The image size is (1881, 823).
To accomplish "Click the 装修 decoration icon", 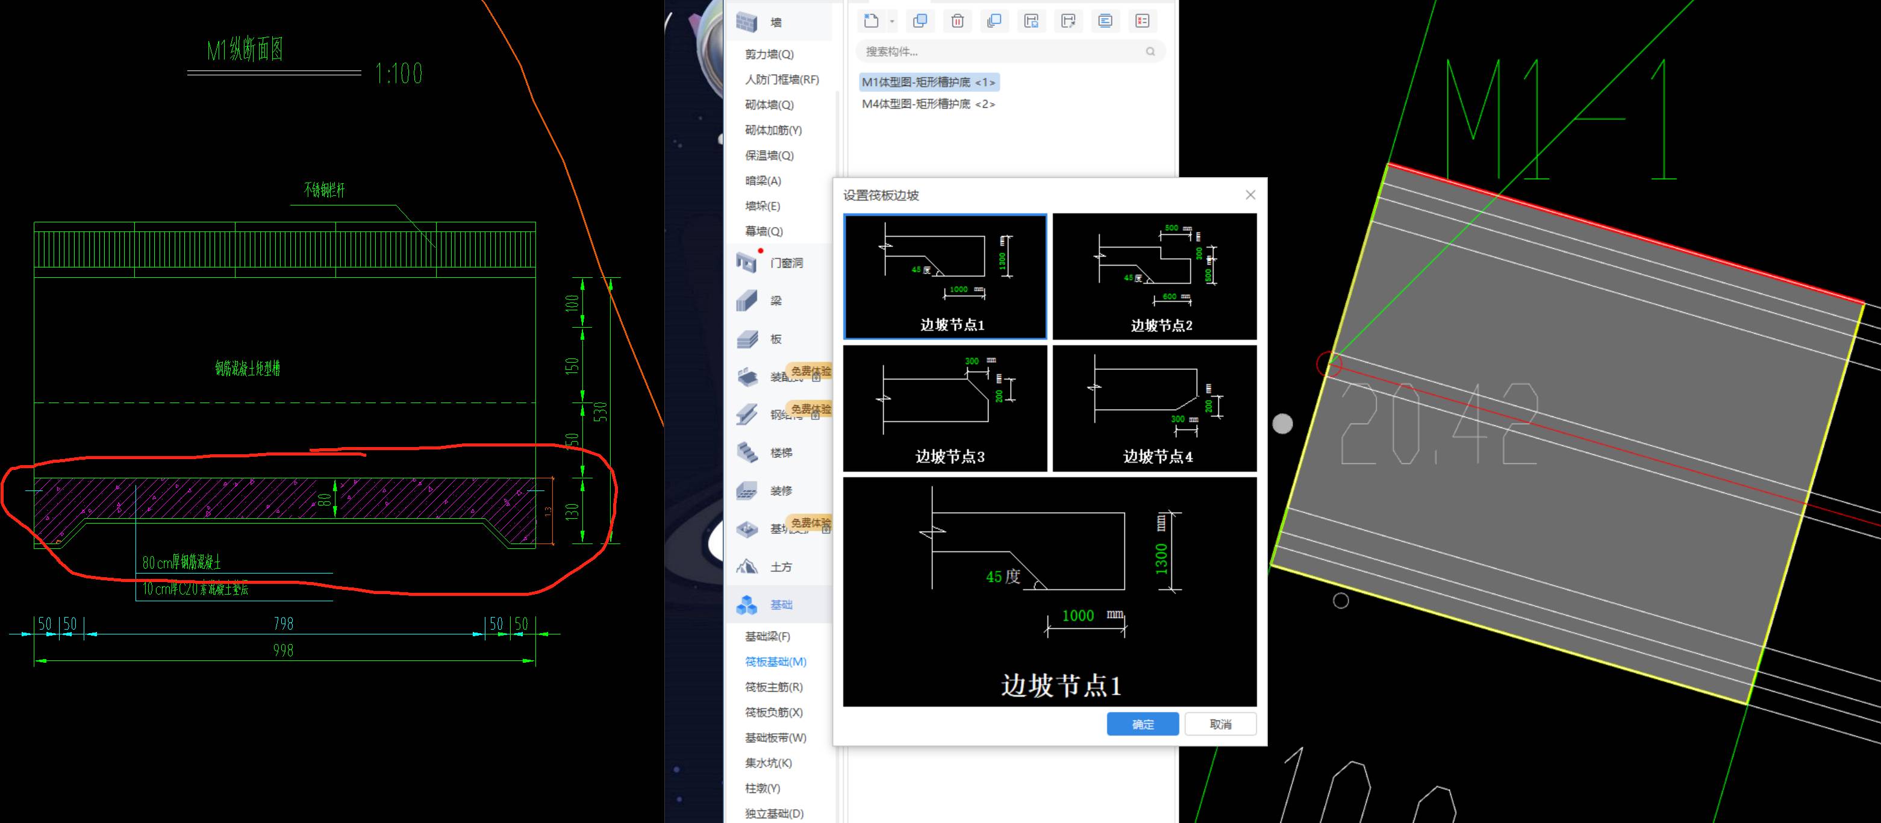I will pyautogui.click(x=746, y=491).
